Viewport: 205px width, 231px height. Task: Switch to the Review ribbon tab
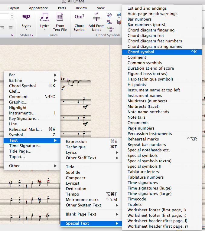pos(81,8)
